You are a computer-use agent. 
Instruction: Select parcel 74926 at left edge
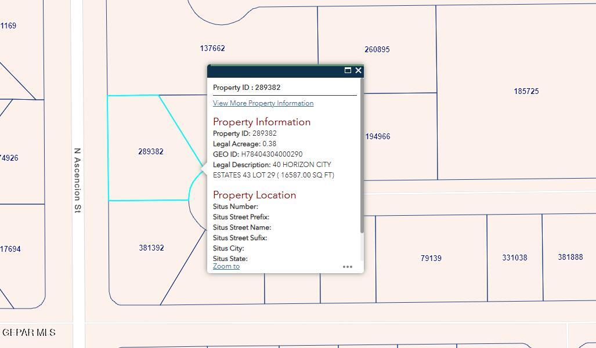click(x=9, y=158)
